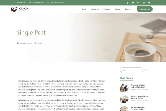This screenshot has height=111, width=166.
Task: Click the Contact Us button
Action: pyautogui.click(x=145, y=9)
